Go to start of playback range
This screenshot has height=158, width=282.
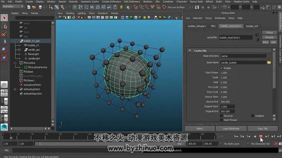pos(236,136)
